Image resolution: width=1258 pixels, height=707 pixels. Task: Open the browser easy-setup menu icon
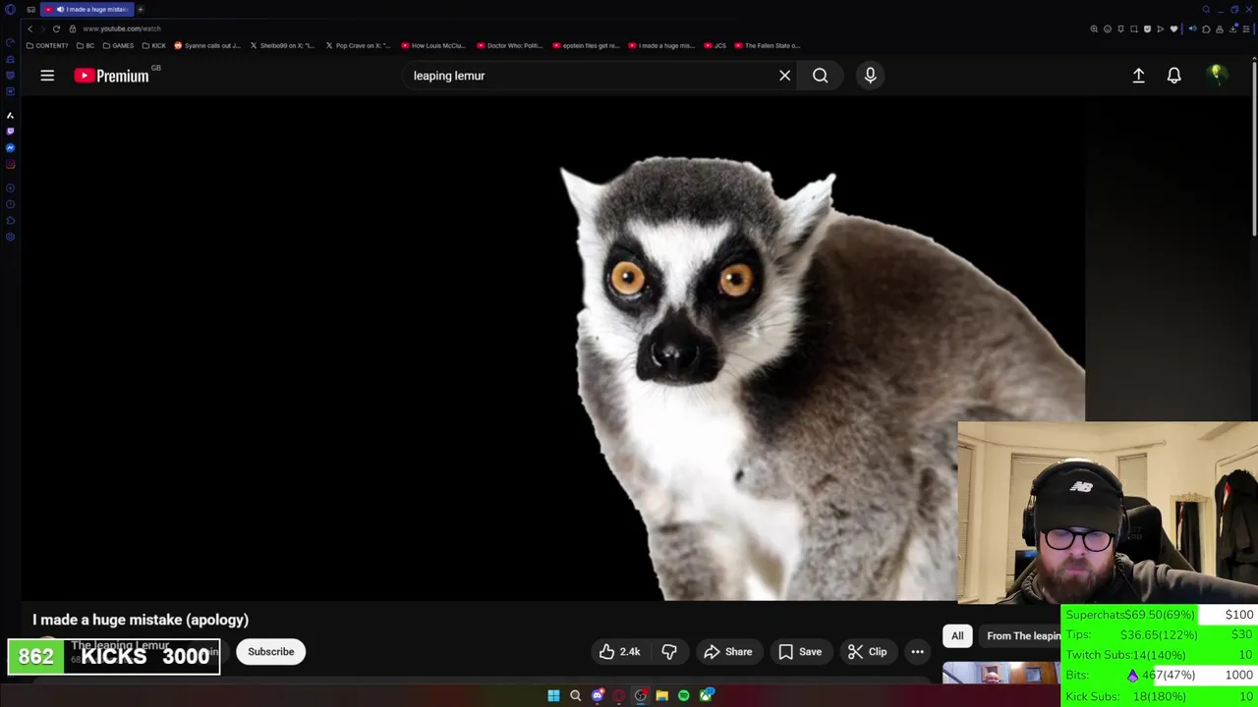1246,28
